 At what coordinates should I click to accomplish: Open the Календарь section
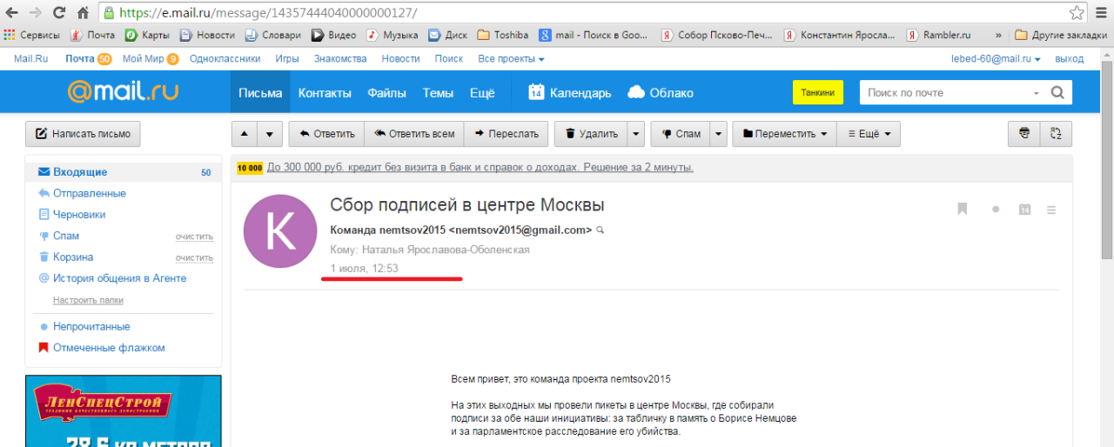(570, 93)
